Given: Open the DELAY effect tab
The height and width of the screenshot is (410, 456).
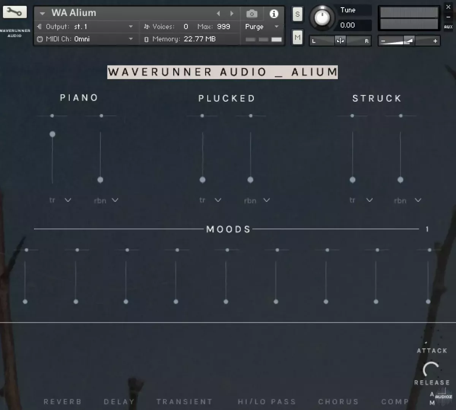Looking at the screenshot, I should pyautogui.click(x=119, y=402).
